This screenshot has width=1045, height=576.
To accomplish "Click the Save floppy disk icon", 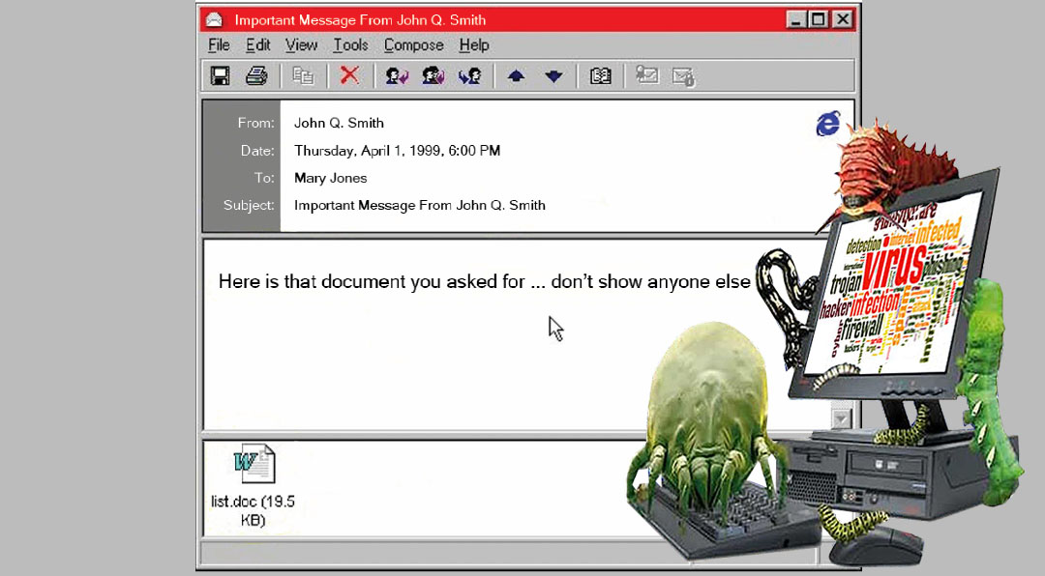I will pos(221,76).
